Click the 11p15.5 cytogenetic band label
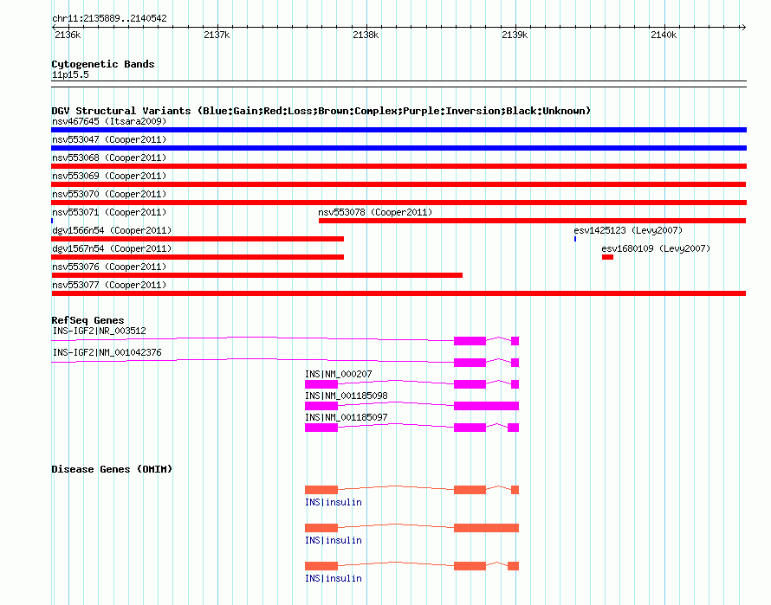 point(70,74)
